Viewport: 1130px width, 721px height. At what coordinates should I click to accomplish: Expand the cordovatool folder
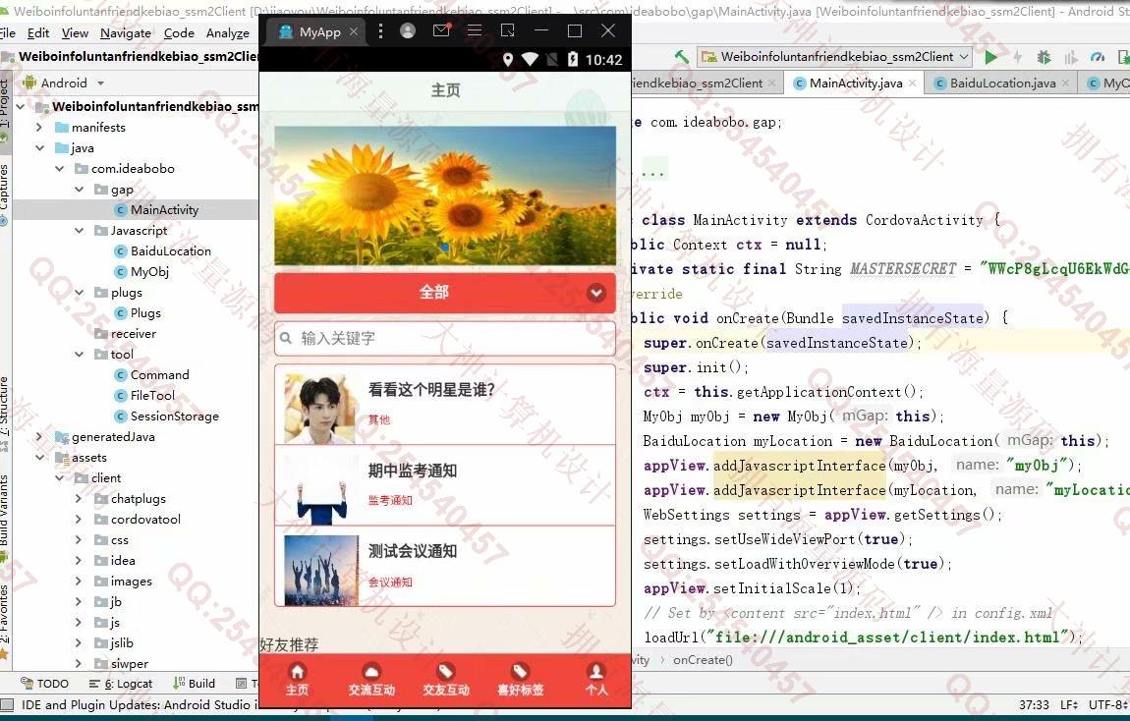[79, 520]
